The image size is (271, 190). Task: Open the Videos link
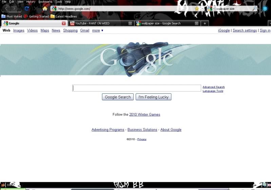32,30
